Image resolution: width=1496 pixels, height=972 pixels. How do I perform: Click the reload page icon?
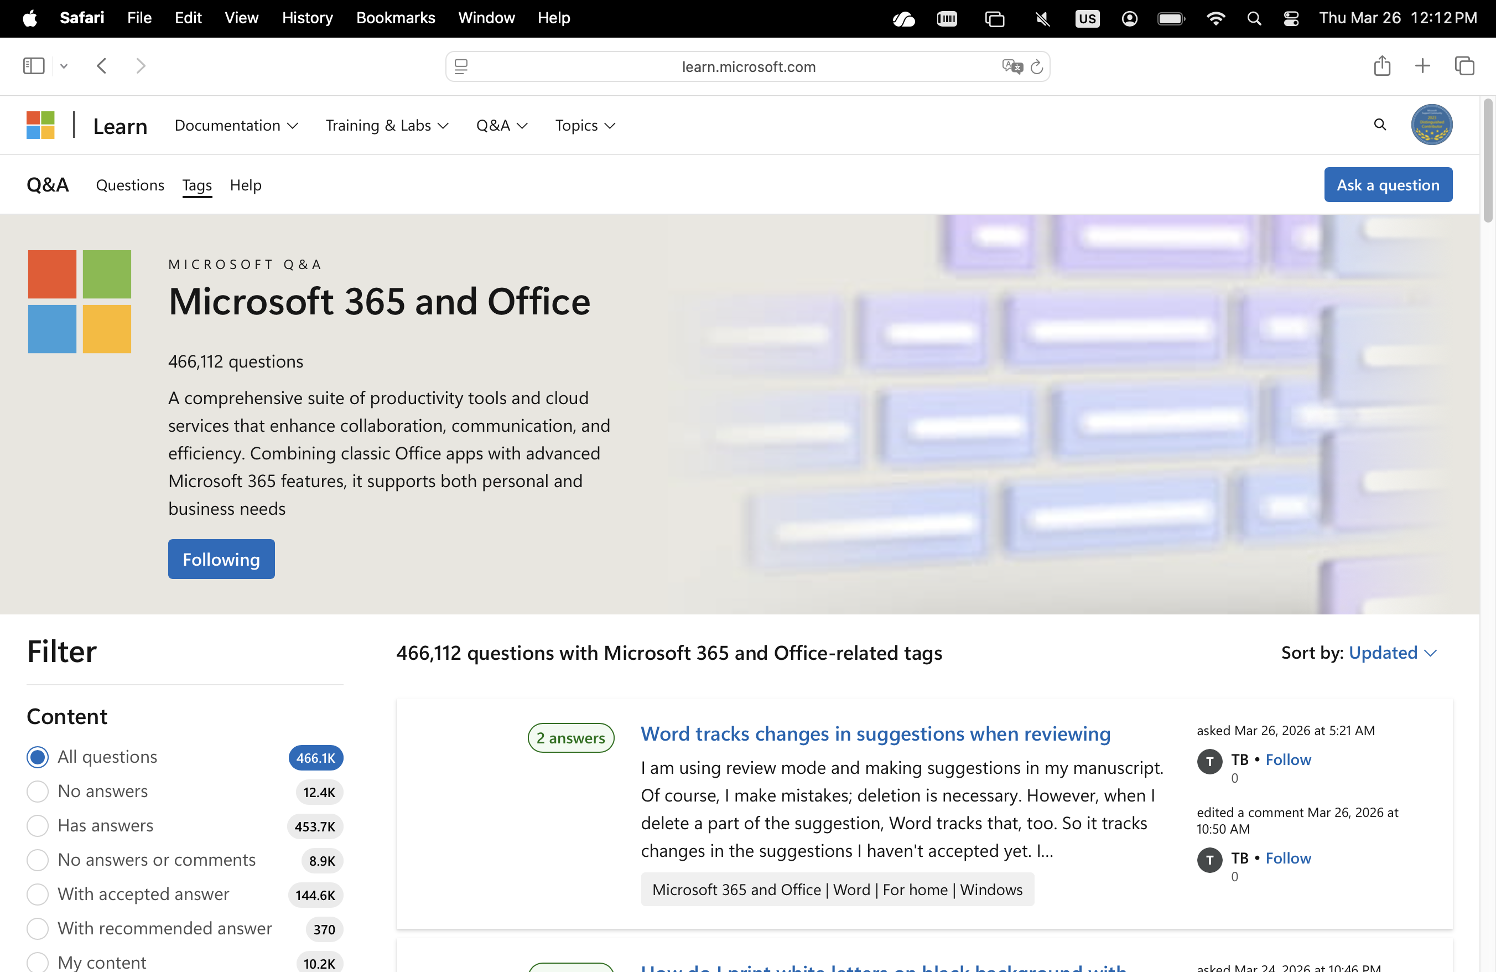coord(1036,66)
